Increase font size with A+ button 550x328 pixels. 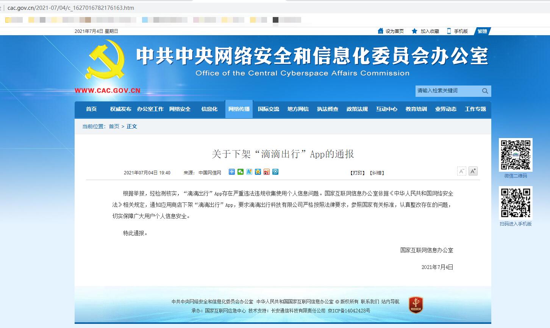tap(473, 171)
